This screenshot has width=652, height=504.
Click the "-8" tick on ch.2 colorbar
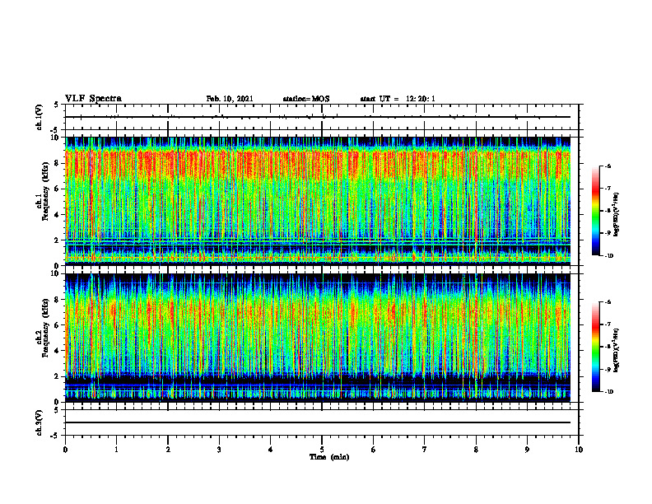point(608,347)
